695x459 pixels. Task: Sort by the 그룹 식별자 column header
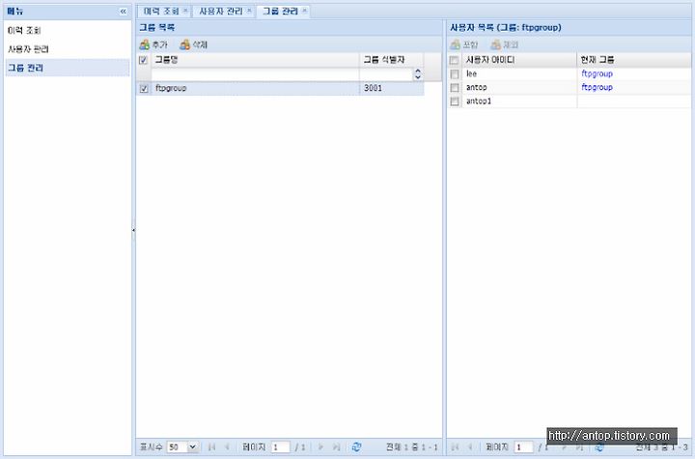point(391,60)
